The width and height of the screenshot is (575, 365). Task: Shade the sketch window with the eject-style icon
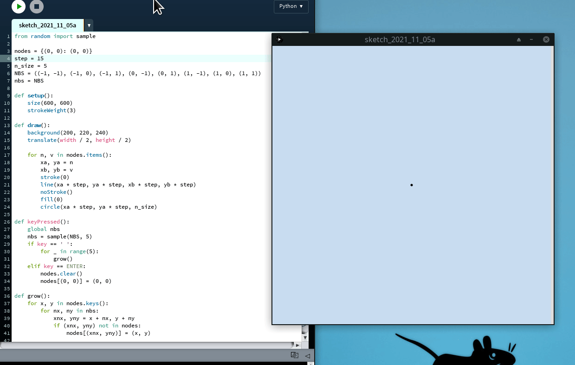(519, 40)
